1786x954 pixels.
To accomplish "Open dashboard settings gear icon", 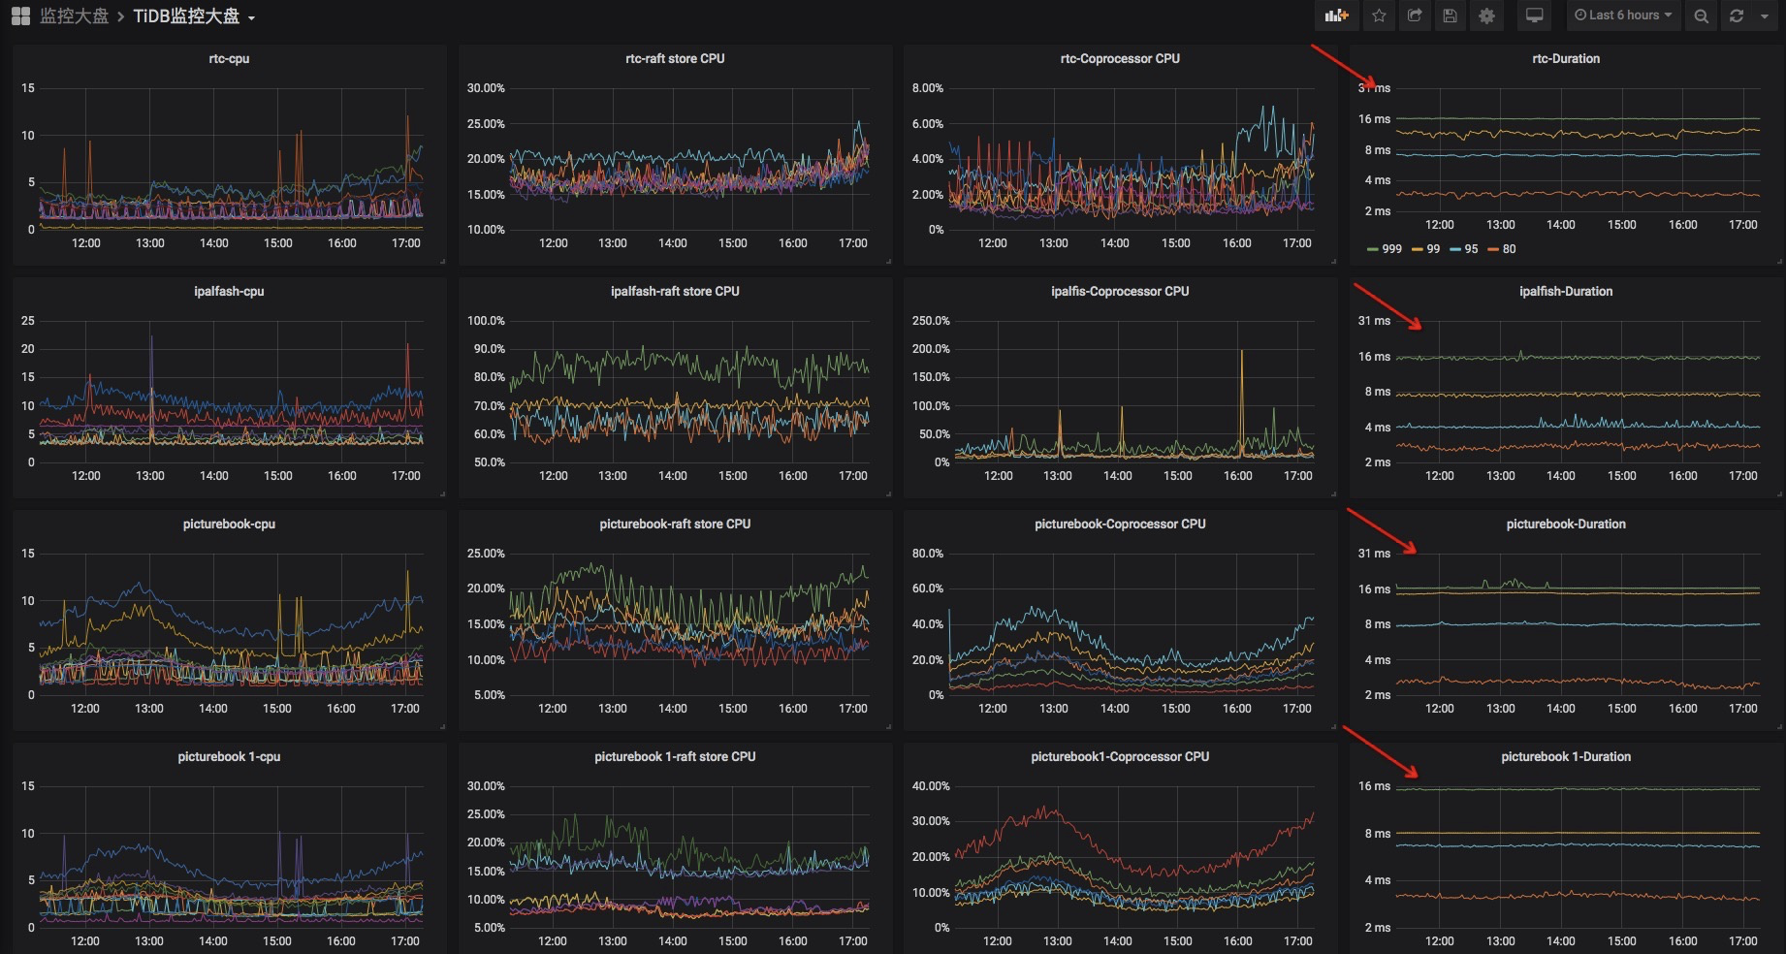I will [x=1486, y=16].
